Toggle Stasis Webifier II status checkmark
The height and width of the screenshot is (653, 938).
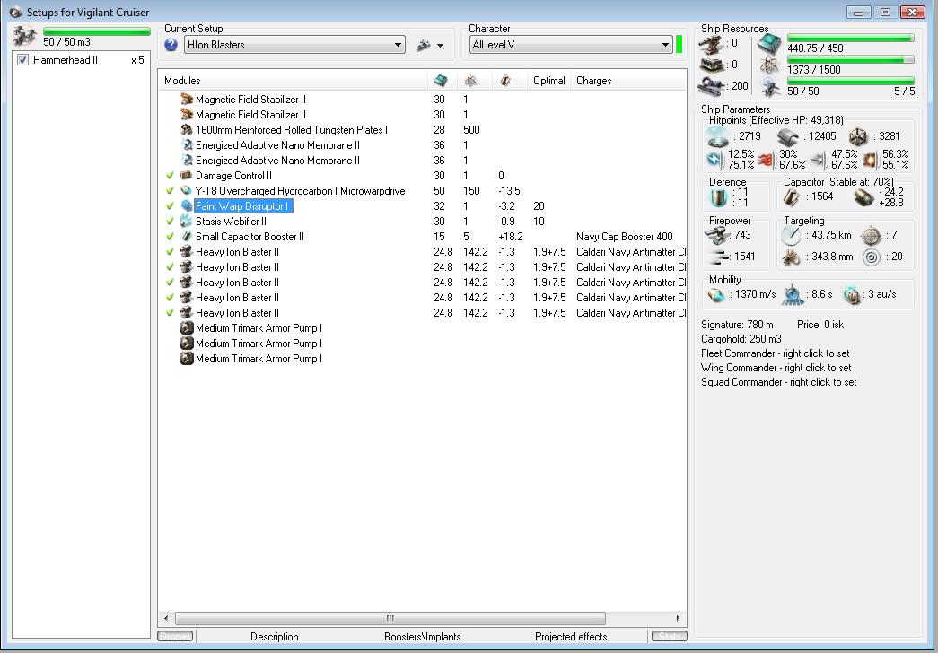point(170,222)
